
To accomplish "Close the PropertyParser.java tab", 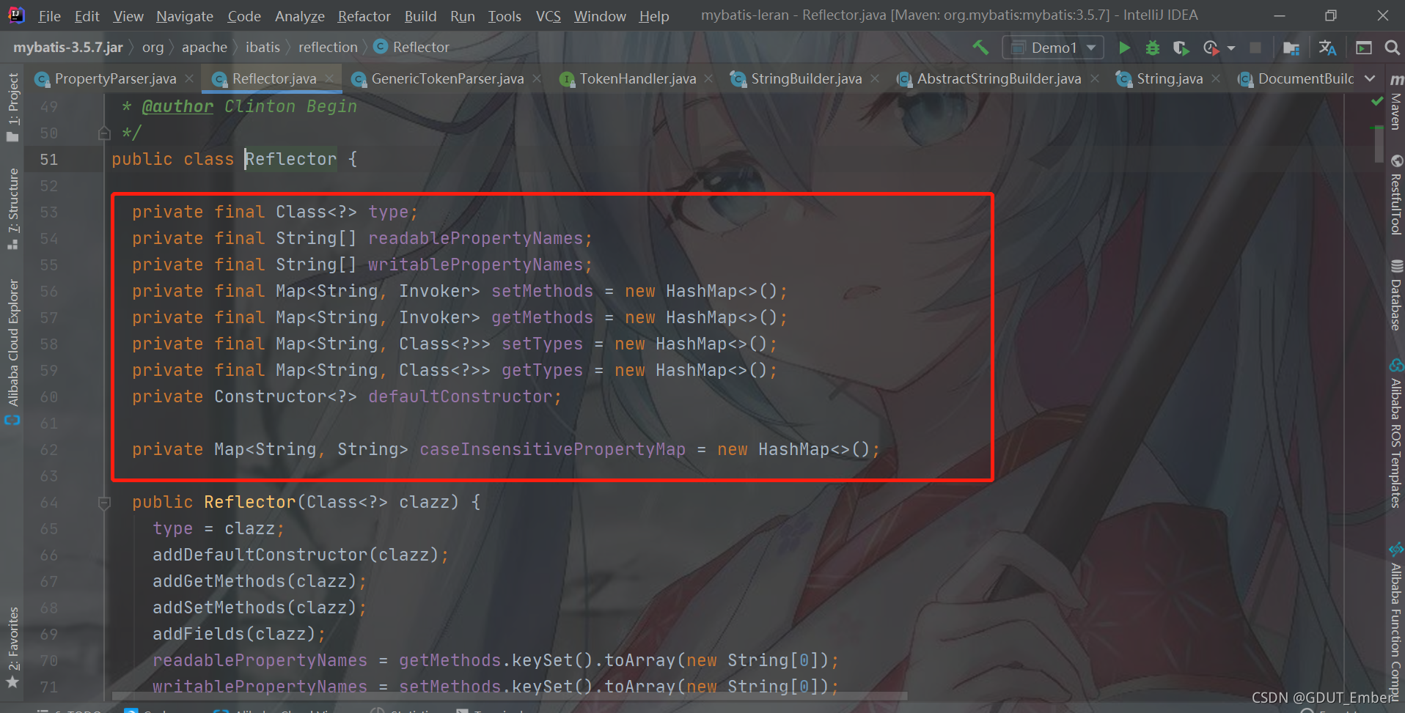I will [x=189, y=78].
